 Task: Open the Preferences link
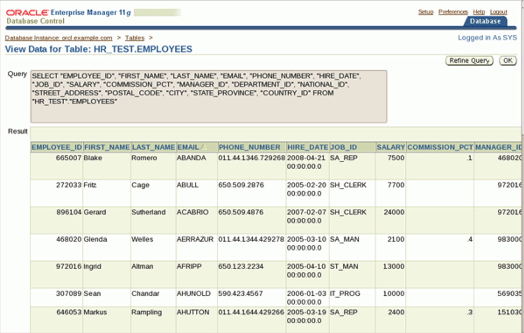tap(453, 12)
